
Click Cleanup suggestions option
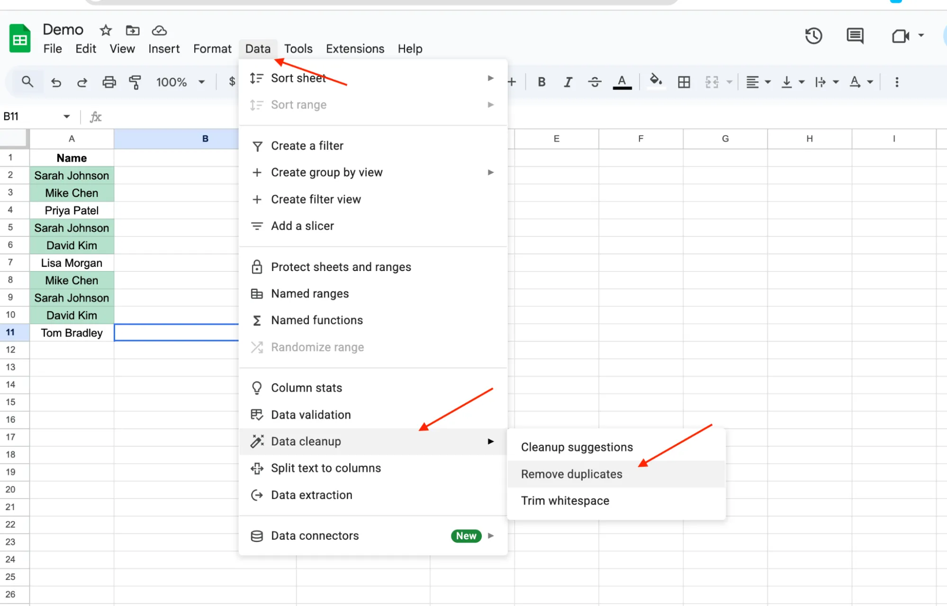pos(576,446)
